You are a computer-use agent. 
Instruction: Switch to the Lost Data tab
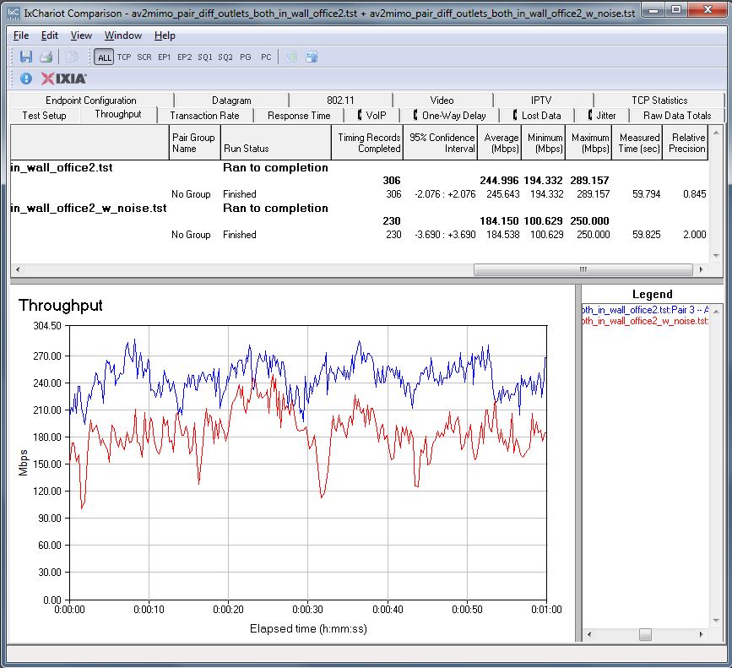point(537,116)
